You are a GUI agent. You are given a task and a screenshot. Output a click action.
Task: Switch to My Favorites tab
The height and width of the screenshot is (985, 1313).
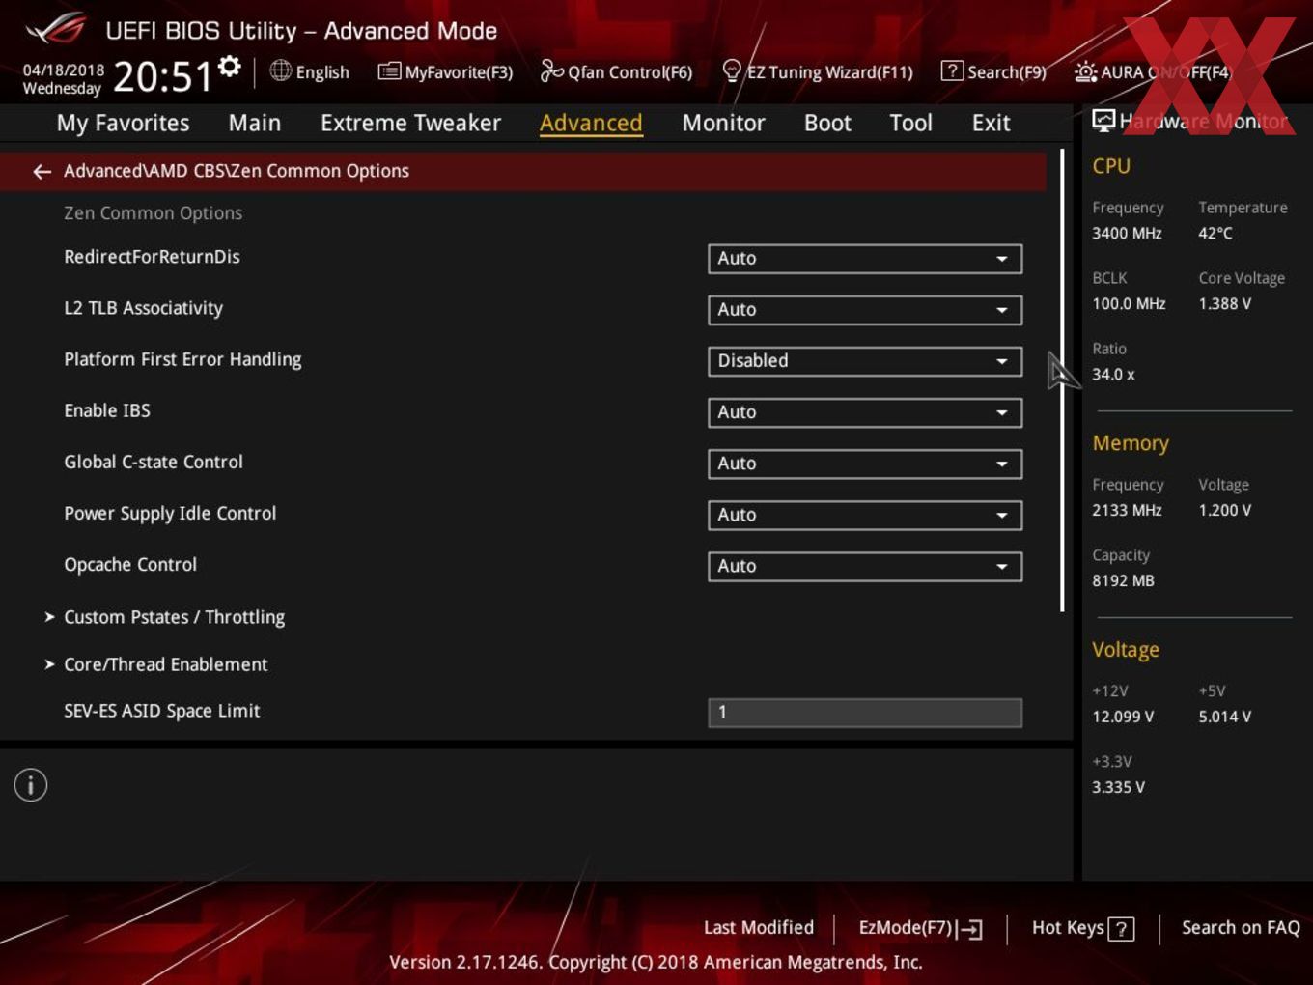point(123,123)
